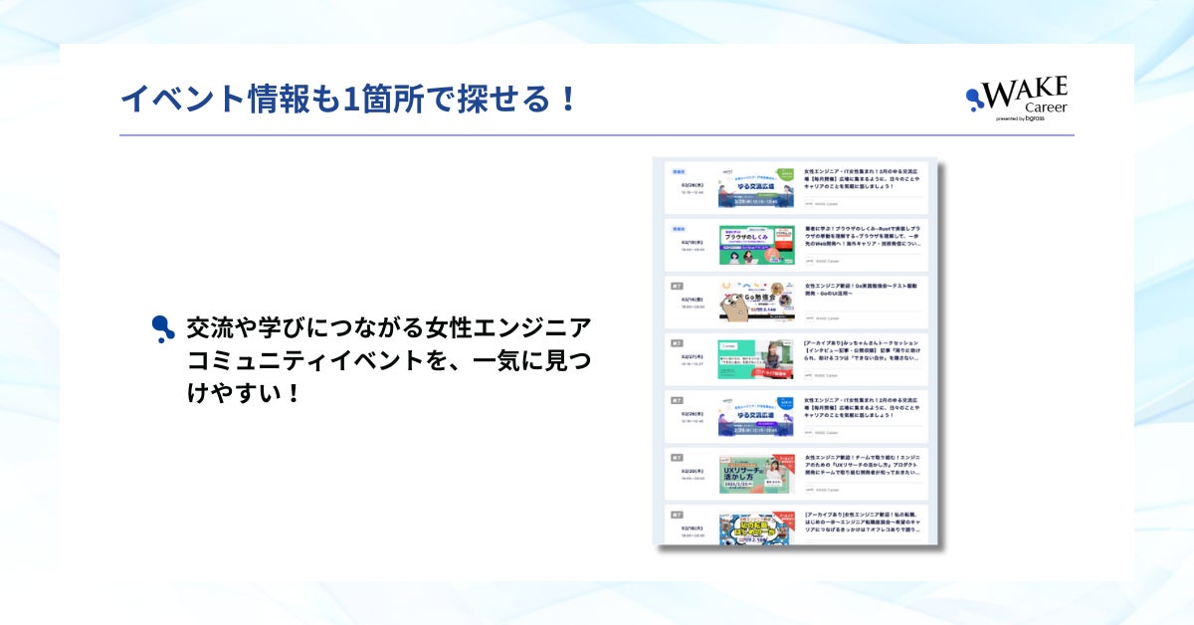Click 終了 badge on みっちゃんさんトークセッション card
The image size is (1194, 625).
coord(677,342)
